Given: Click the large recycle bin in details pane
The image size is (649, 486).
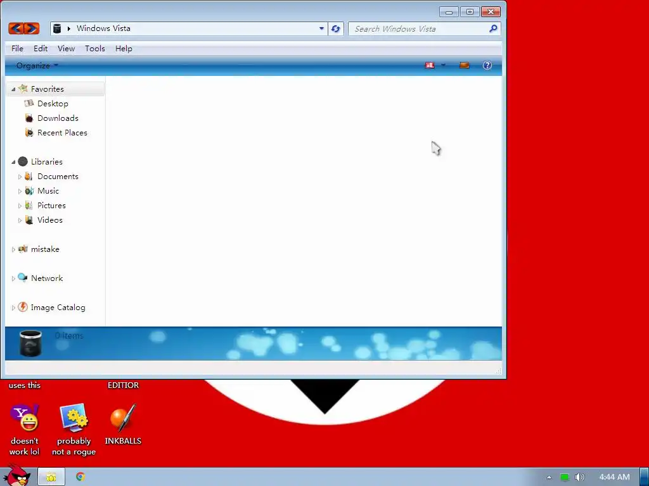Looking at the screenshot, I should [30, 343].
